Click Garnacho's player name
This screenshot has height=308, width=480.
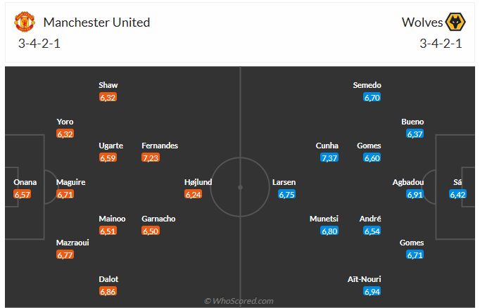pos(158,219)
